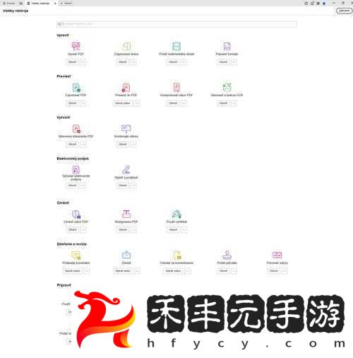The height and width of the screenshot is (358, 353).
Task: Click the Upraviť PDF tool icon
Action: click(x=76, y=46)
